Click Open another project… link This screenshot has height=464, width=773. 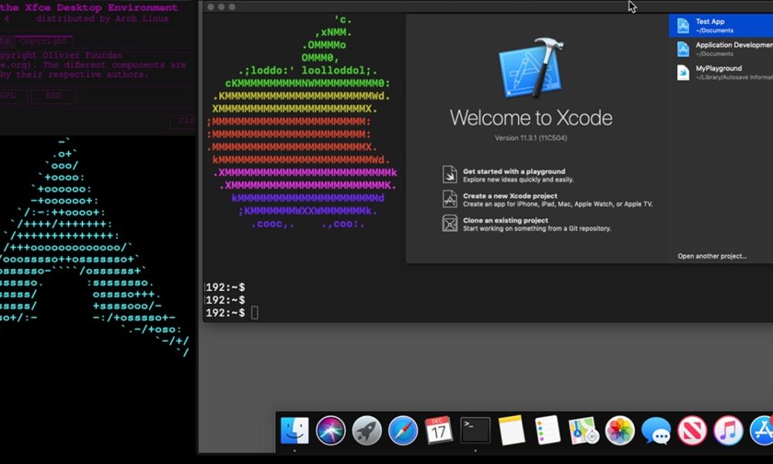(712, 256)
